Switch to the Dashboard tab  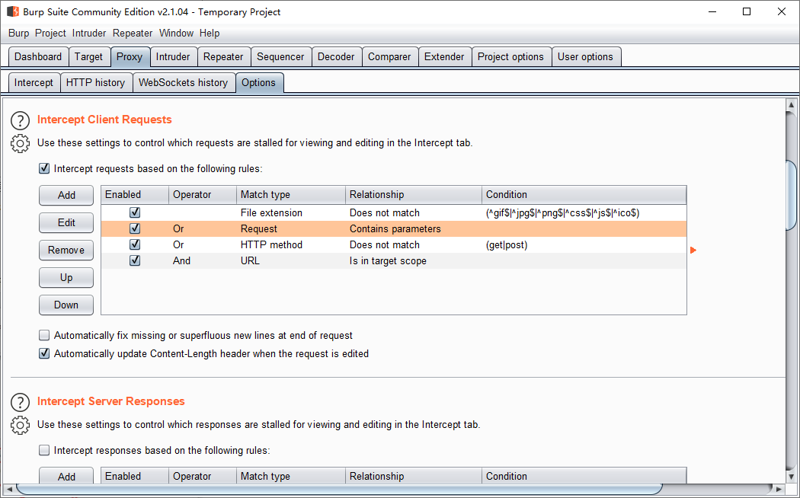click(38, 56)
